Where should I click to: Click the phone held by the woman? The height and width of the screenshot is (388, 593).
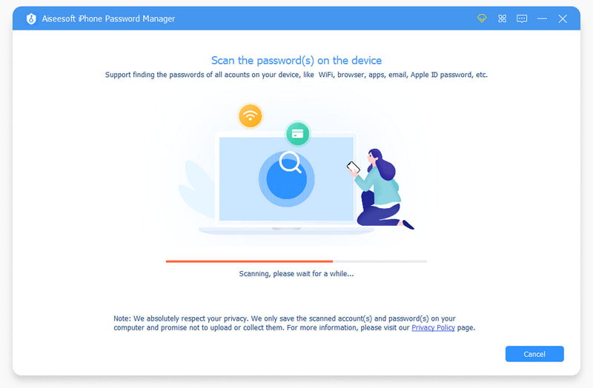(x=354, y=167)
